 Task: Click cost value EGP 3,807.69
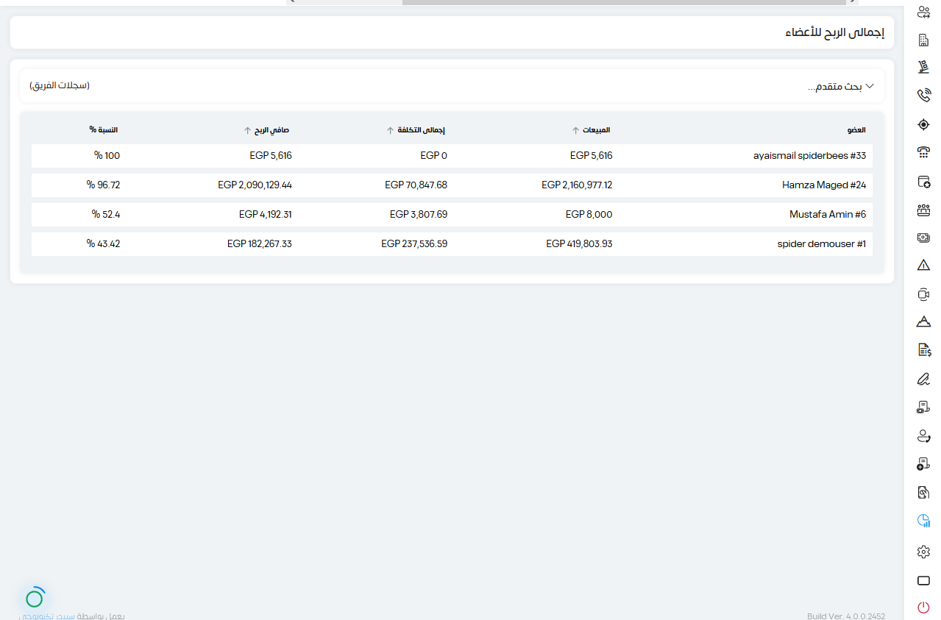click(418, 214)
